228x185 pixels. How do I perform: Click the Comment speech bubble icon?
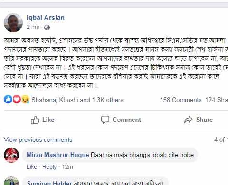pos(105,120)
